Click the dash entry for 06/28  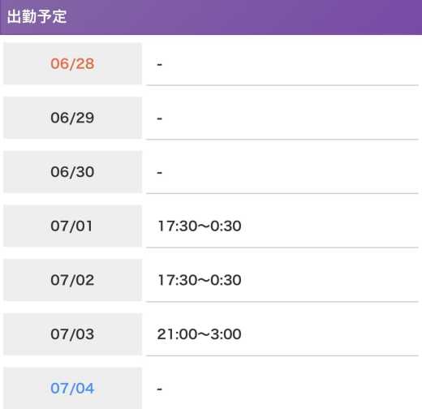pos(160,64)
